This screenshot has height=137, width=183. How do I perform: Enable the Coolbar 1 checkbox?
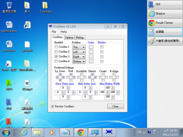(x=56, y=47)
